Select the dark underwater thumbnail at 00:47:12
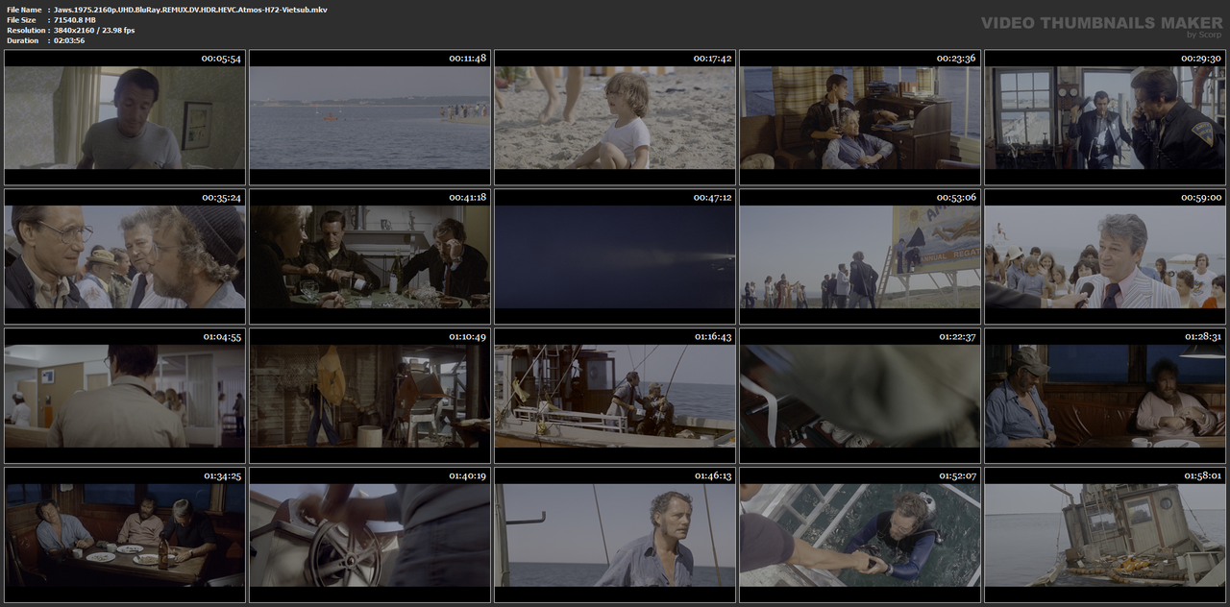 tap(615, 256)
